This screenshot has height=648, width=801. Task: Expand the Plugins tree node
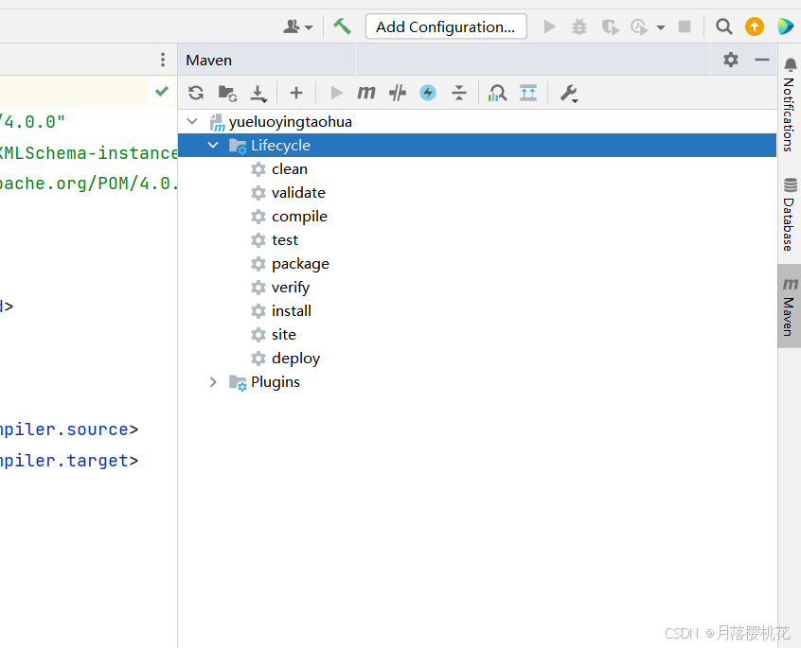[213, 382]
